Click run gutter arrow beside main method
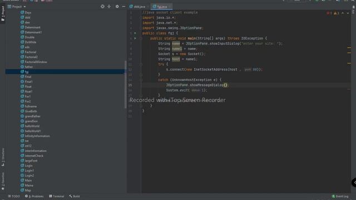This screenshot has width=356, height=200. point(135,38)
